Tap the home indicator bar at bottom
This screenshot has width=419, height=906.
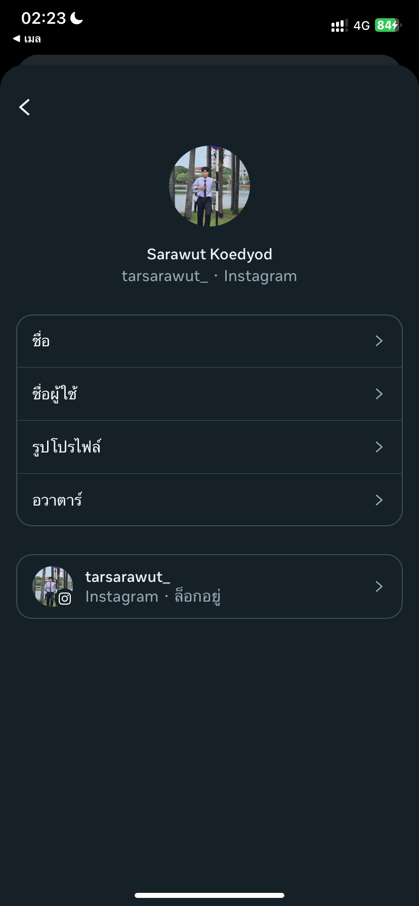click(x=209, y=895)
